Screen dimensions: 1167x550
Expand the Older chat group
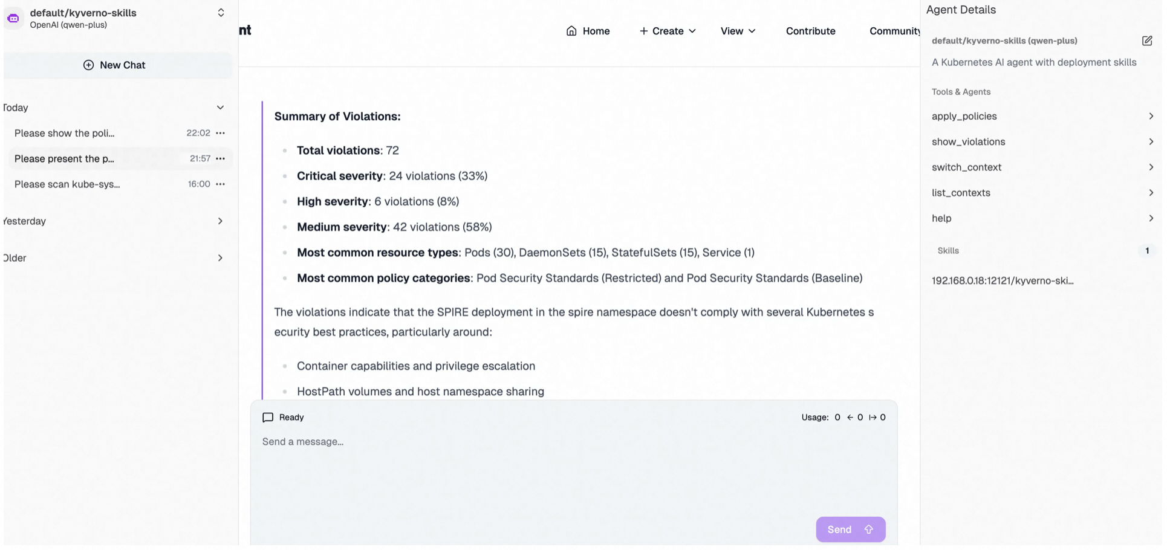pos(220,258)
